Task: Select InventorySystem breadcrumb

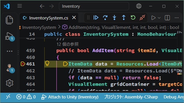Action: coord(39,27)
